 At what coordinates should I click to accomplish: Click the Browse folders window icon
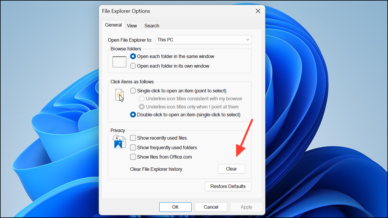(x=119, y=62)
